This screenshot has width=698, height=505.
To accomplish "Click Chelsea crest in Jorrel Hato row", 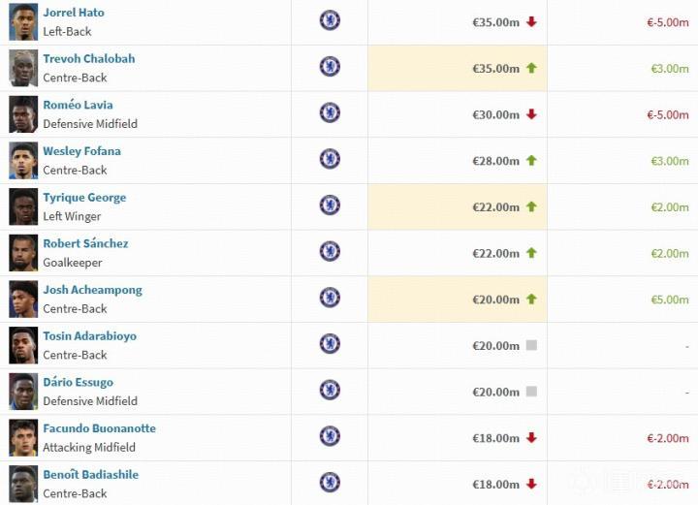I will point(330,20).
